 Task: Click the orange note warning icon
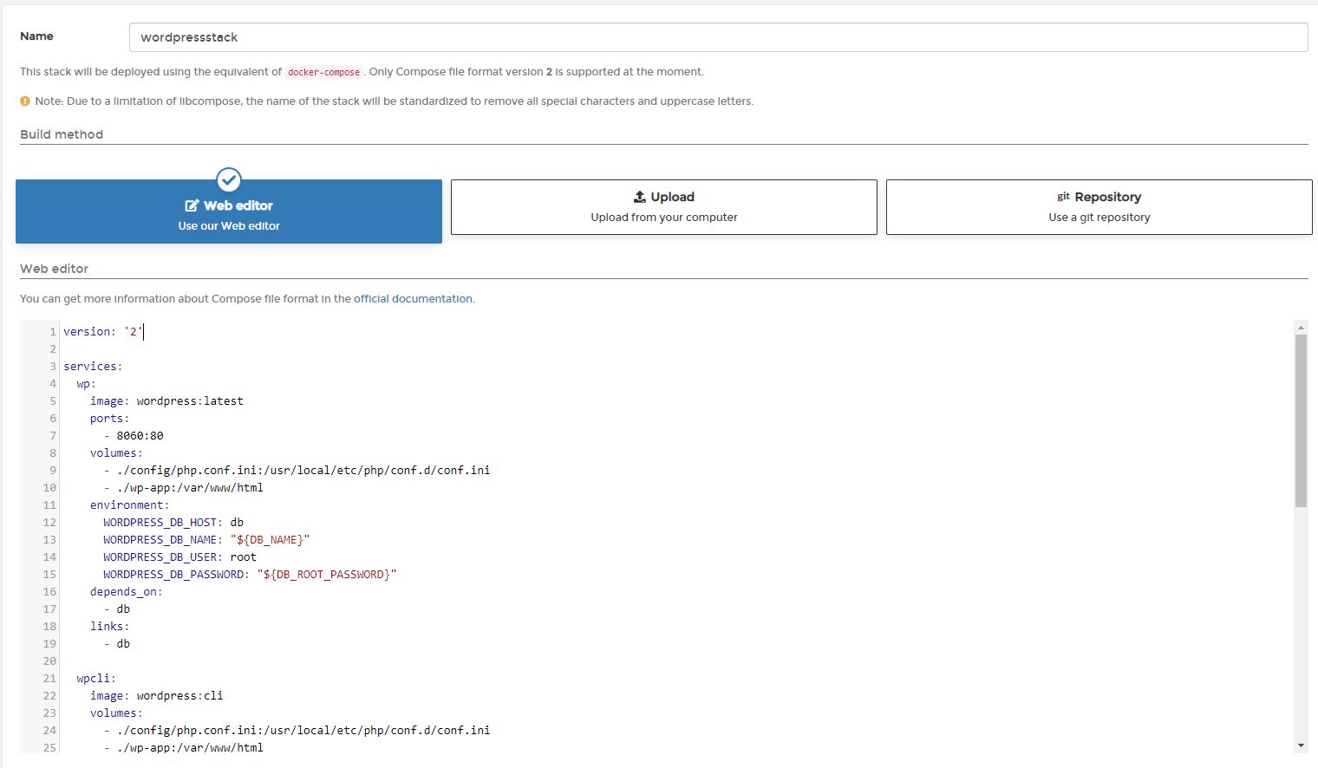tap(25, 101)
